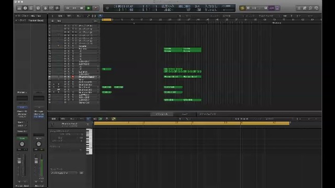Rewind using the transport rewind button
Screen dimensions: 335x188
point(68,8)
